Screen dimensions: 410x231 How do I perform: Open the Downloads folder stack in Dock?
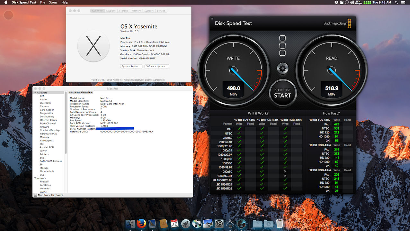click(x=268, y=223)
